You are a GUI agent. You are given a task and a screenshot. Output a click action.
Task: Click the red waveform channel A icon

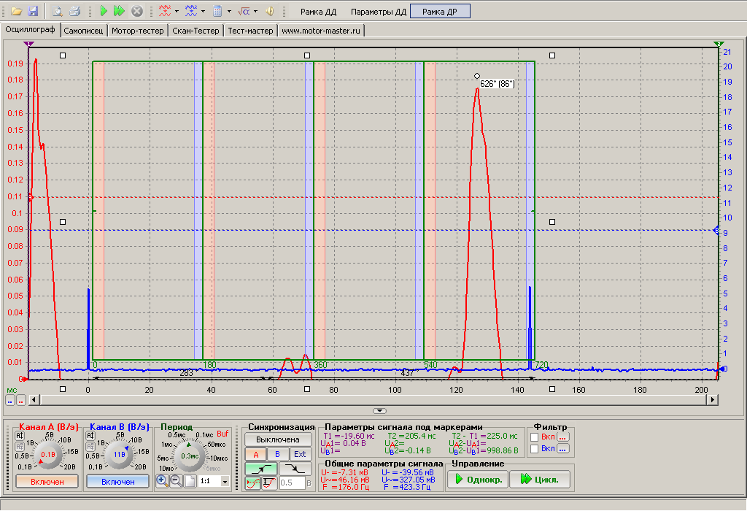point(165,11)
